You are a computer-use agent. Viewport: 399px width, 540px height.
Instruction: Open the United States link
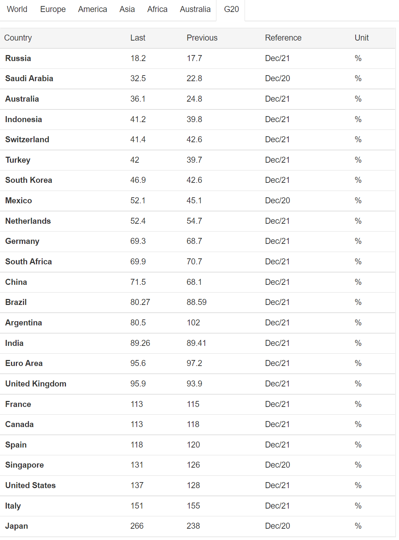click(x=30, y=485)
